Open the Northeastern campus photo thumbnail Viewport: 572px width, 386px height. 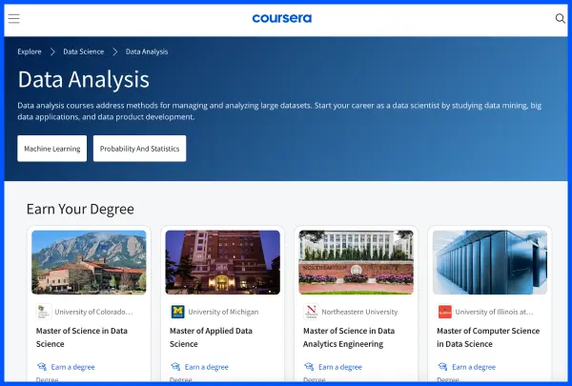(356, 262)
